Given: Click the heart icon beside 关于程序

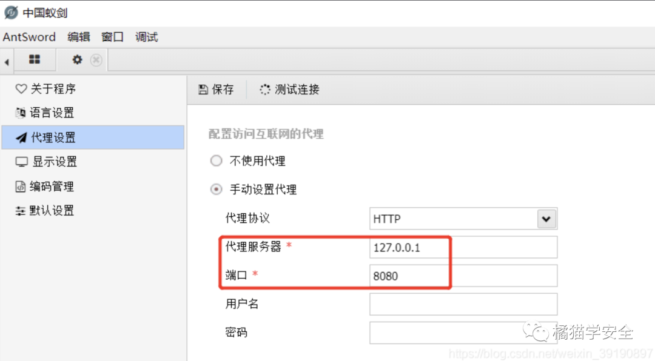Looking at the screenshot, I should click(x=21, y=89).
